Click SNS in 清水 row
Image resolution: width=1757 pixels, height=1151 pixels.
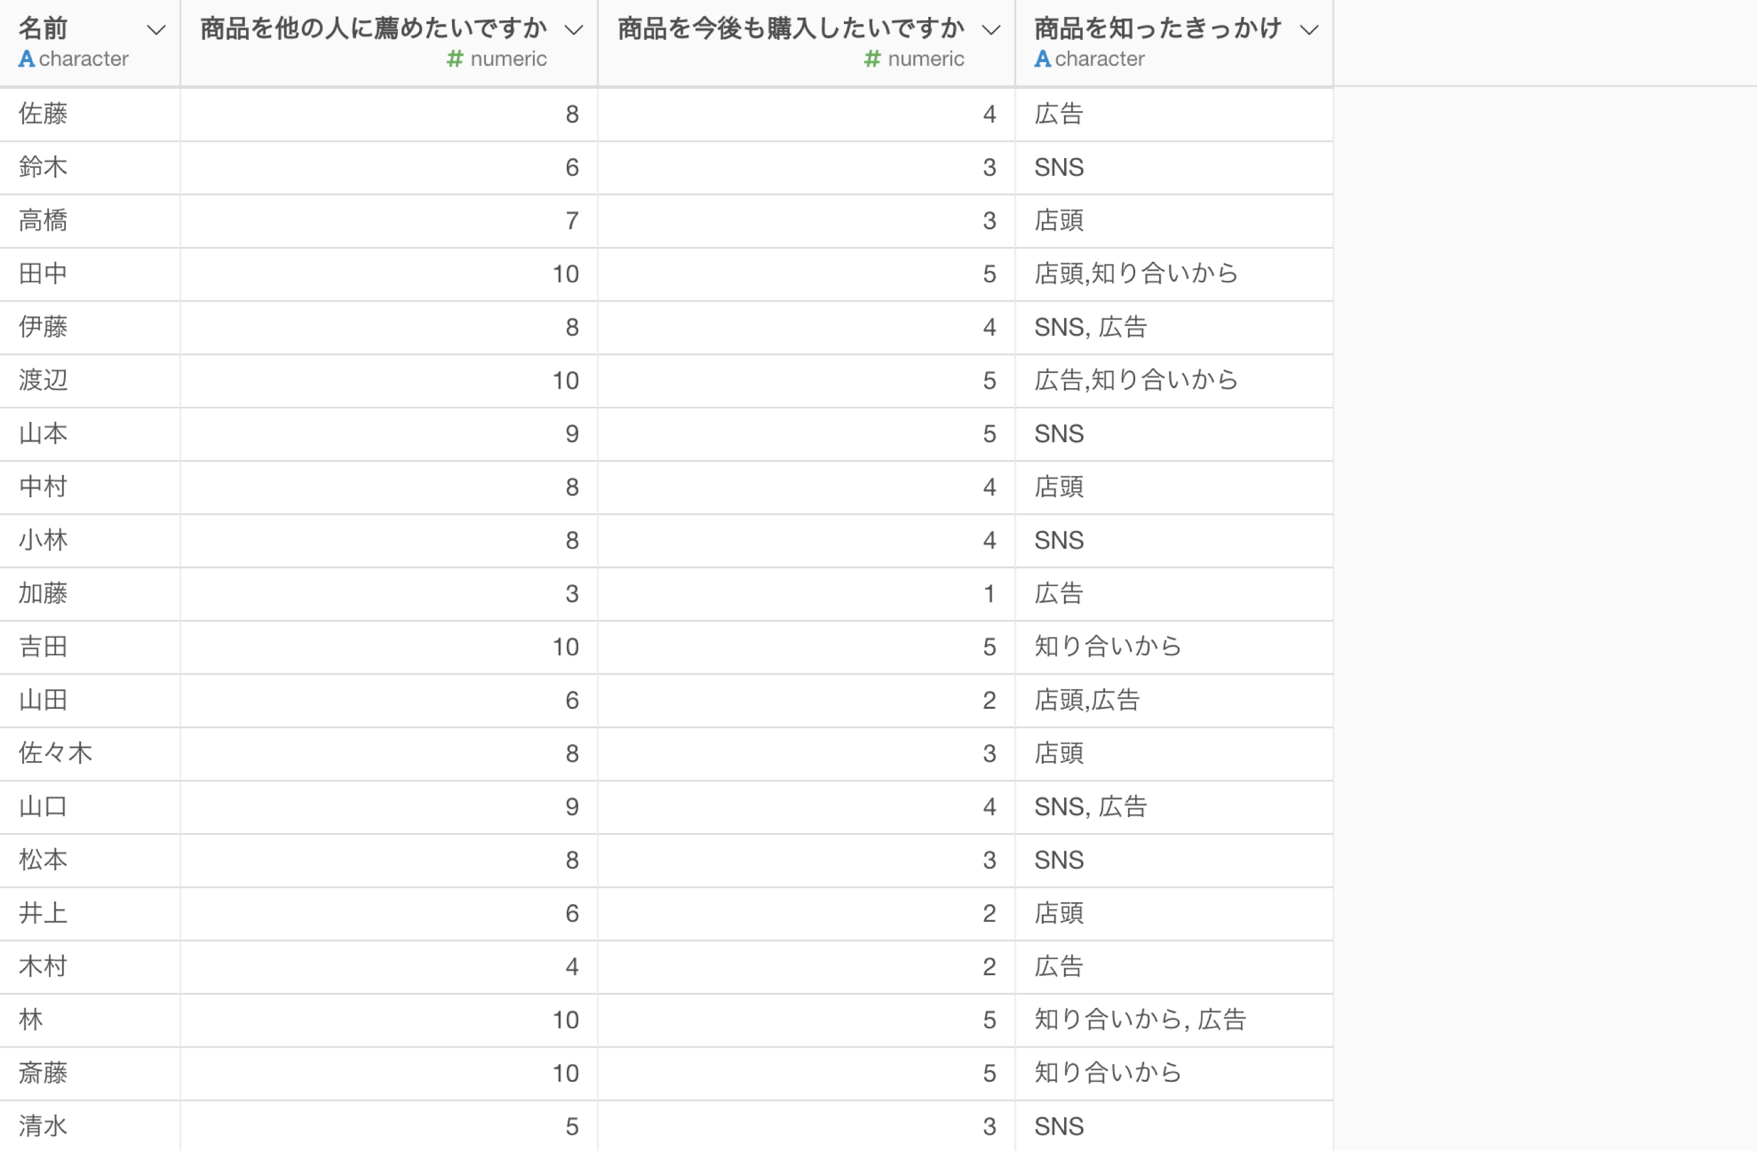pos(1059,1126)
